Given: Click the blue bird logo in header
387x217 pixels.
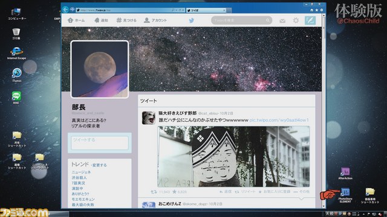Looking at the screenshot, I should click(192, 20).
